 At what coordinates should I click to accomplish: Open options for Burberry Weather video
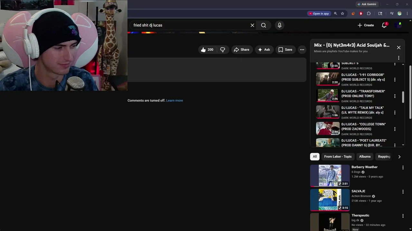[x=403, y=167]
